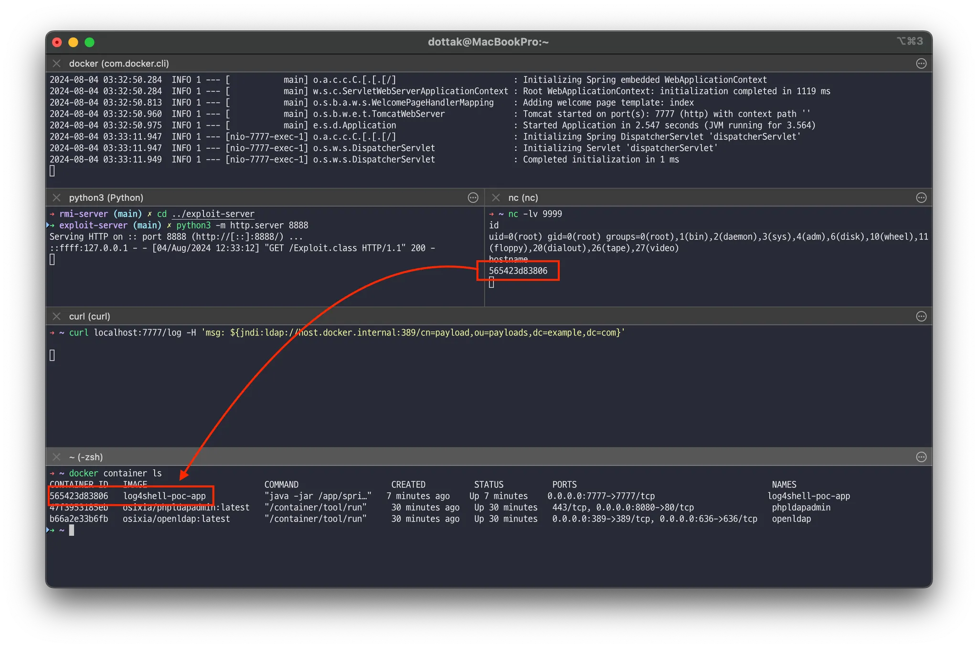Viewport: 978px width, 648px height.
Task: Click the docker (com.docker.cli) pane title
Action: click(x=119, y=63)
